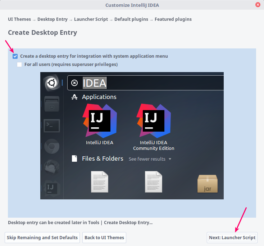The height and width of the screenshot is (246, 264).
Task: Click the Files & Folders document icon
Action: (74, 159)
